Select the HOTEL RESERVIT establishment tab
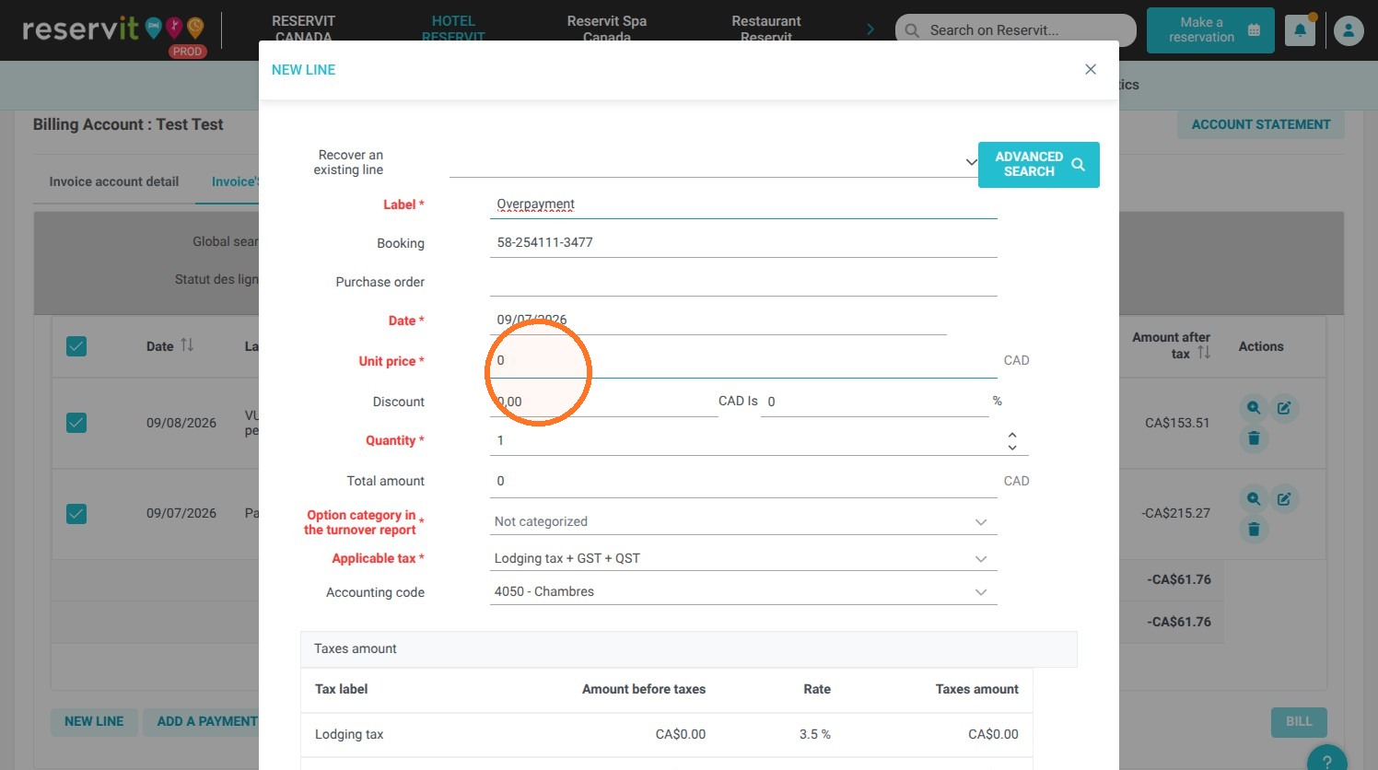Viewport: 1378px width, 770px height. [x=453, y=29]
